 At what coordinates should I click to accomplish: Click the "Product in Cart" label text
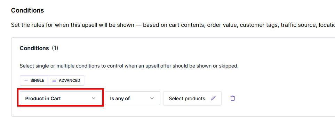click(43, 99)
